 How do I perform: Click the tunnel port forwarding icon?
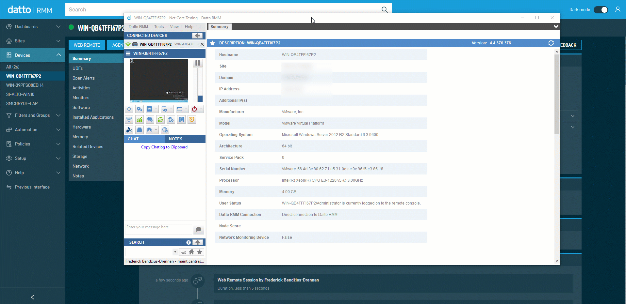pos(149,130)
